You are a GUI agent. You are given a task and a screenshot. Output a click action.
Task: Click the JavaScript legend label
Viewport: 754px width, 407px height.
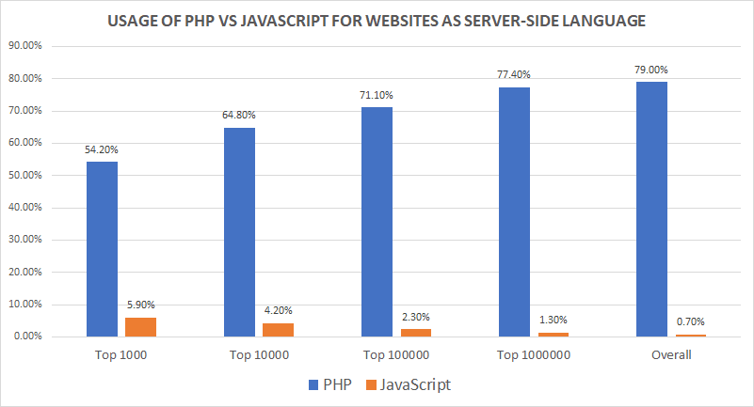pyautogui.click(x=415, y=385)
